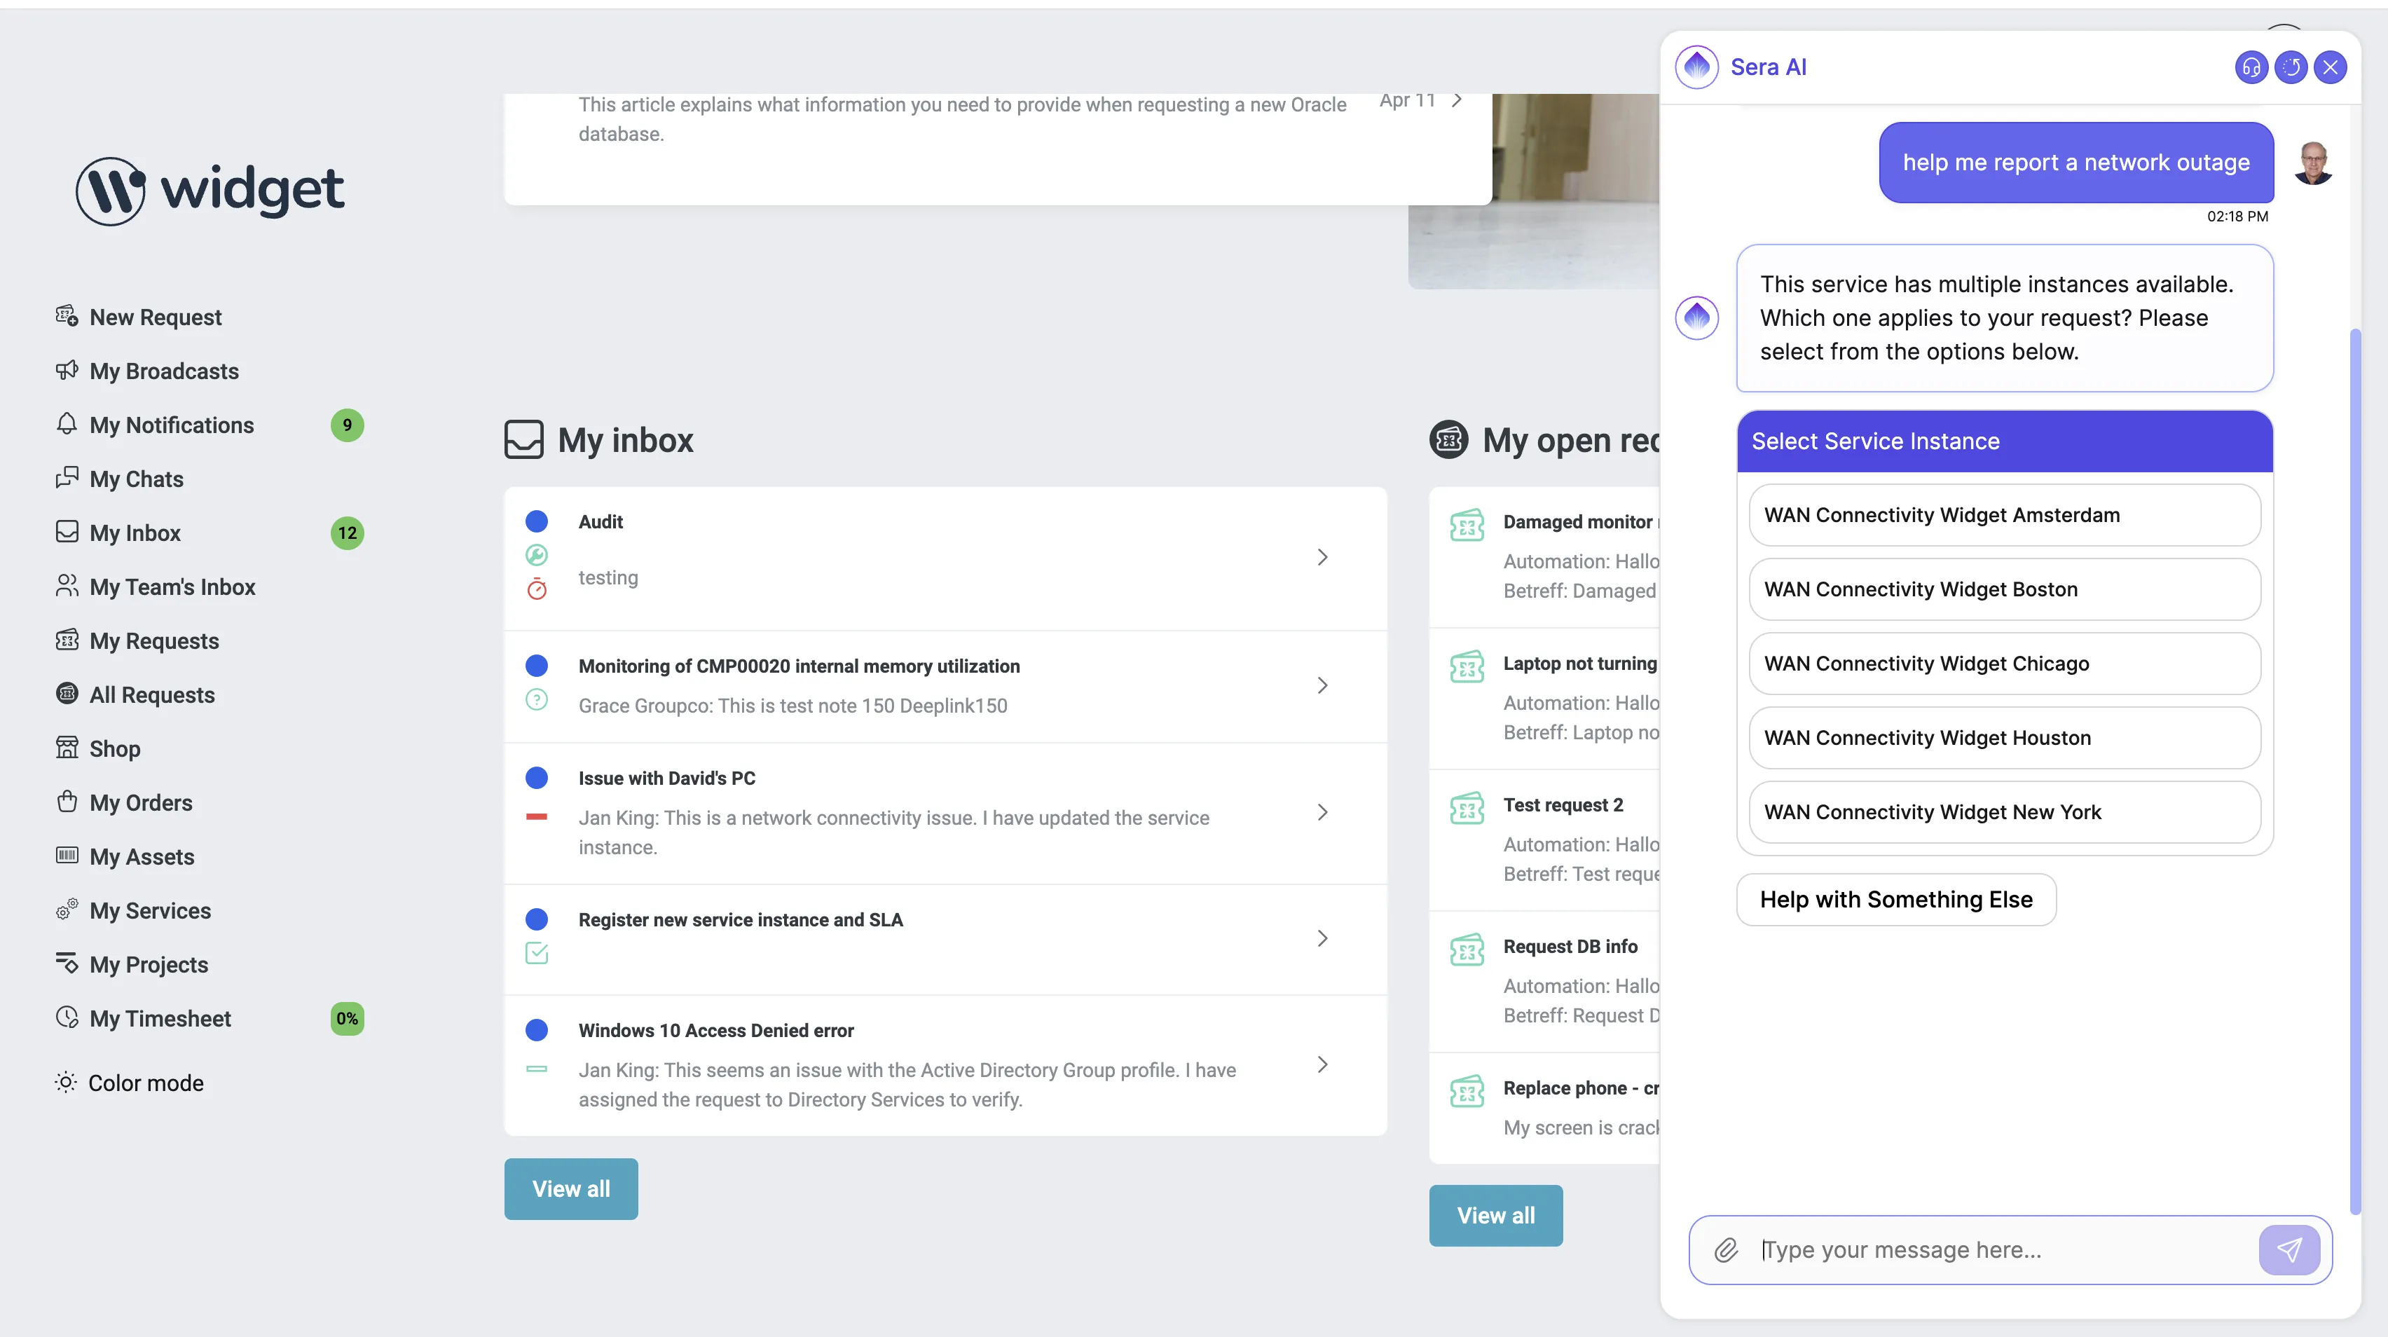Viewport: 2388px width, 1337px height.
Task: Click the widget logo
Action: pyautogui.click(x=210, y=190)
